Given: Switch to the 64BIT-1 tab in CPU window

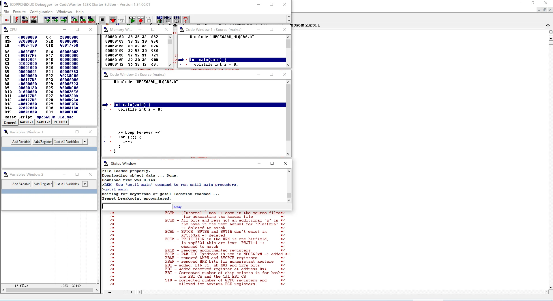Looking at the screenshot, I should click(x=27, y=122).
